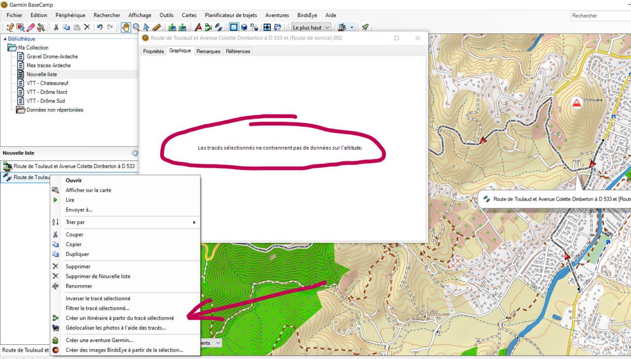The width and height of the screenshot is (631, 359).
Task: Undo the last action
Action: [x=100, y=28]
